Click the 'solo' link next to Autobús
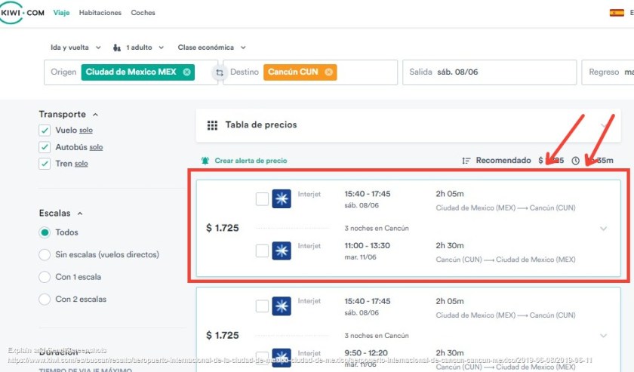 coord(96,147)
